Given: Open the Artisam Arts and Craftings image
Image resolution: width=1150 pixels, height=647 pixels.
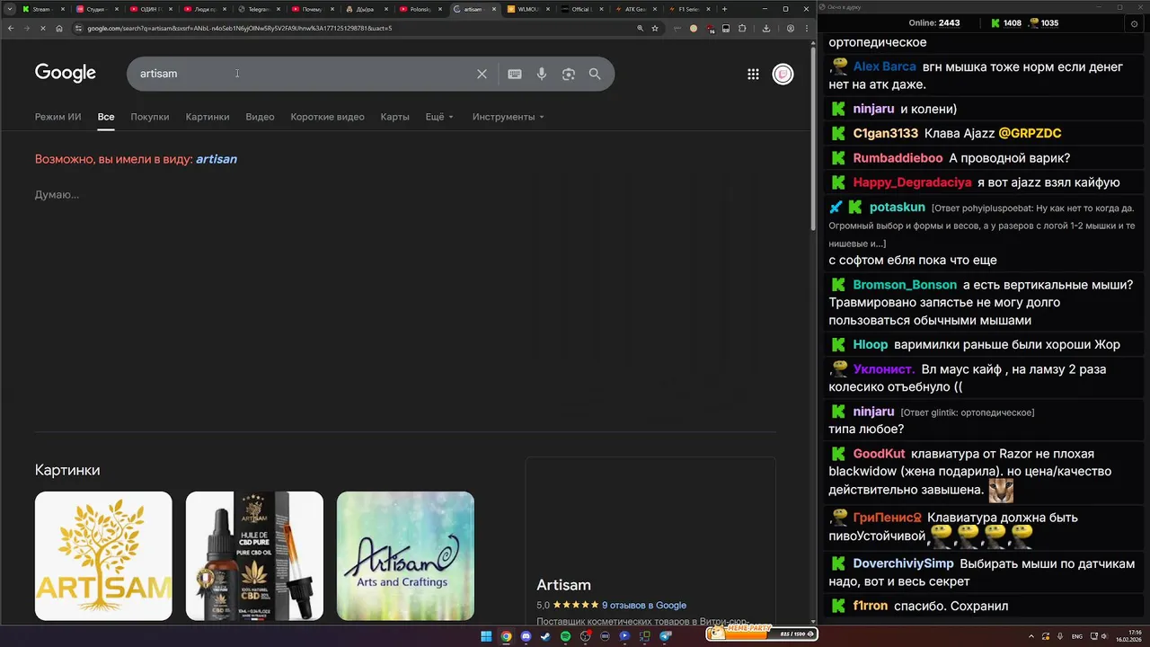Looking at the screenshot, I should tap(405, 555).
